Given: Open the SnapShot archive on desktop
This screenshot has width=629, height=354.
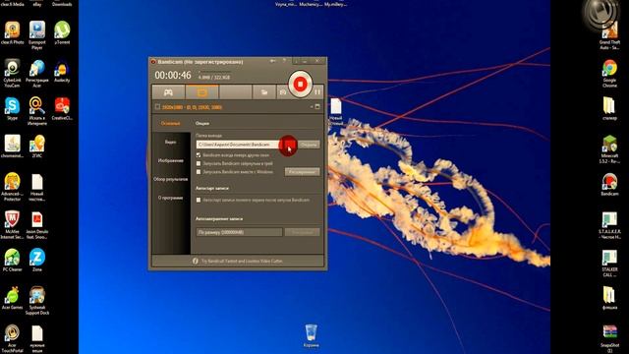Looking at the screenshot, I should point(609,338).
